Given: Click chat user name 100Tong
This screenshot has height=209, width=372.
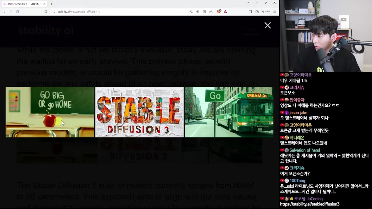Looking at the screenshot, I should click(x=297, y=181).
